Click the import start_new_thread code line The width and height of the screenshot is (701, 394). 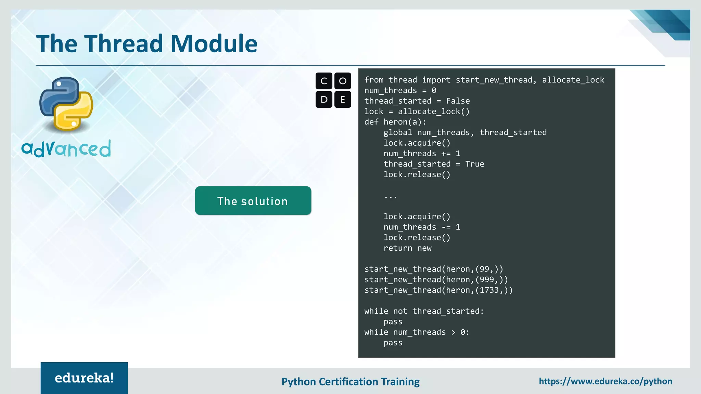[484, 80]
